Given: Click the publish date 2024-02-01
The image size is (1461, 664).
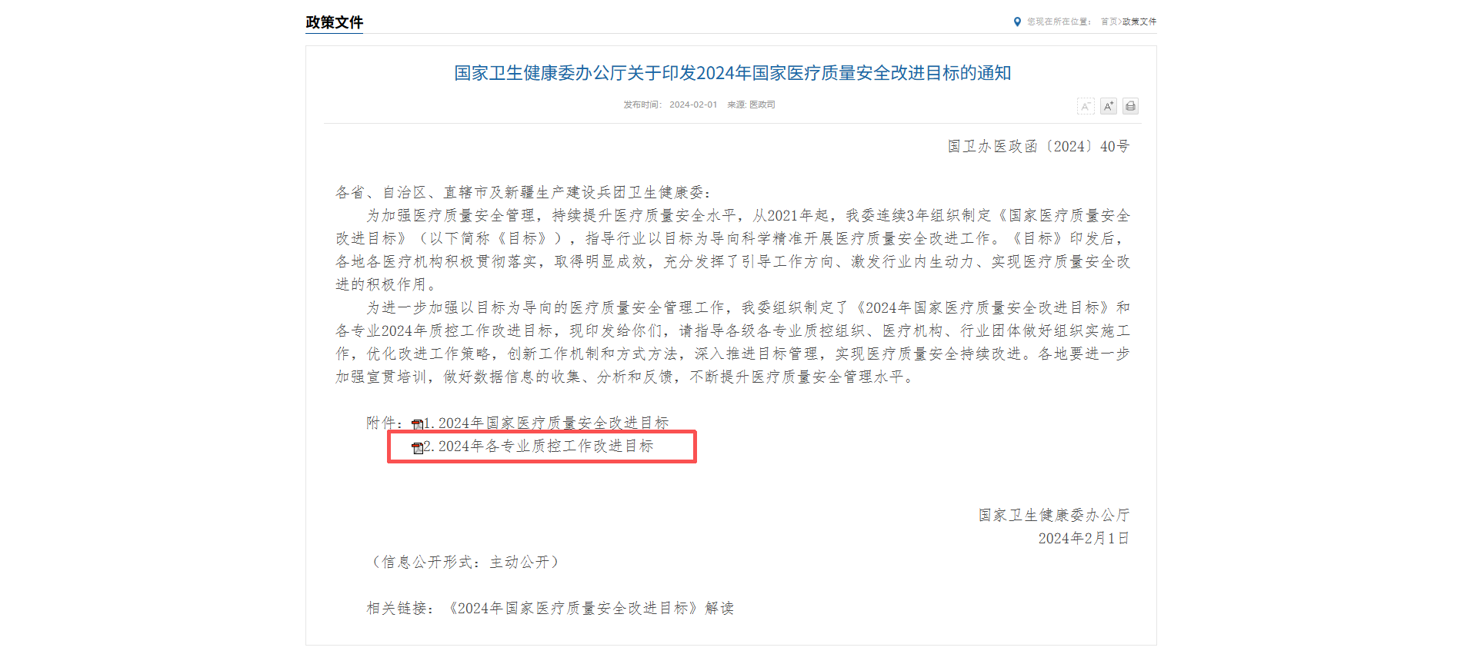Looking at the screenshot, I should click(x=692, y=105).
